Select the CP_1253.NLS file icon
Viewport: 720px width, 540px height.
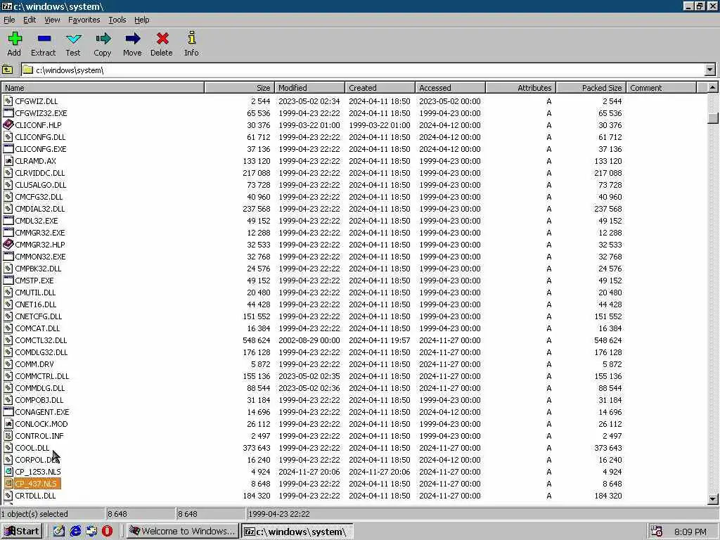8,472
